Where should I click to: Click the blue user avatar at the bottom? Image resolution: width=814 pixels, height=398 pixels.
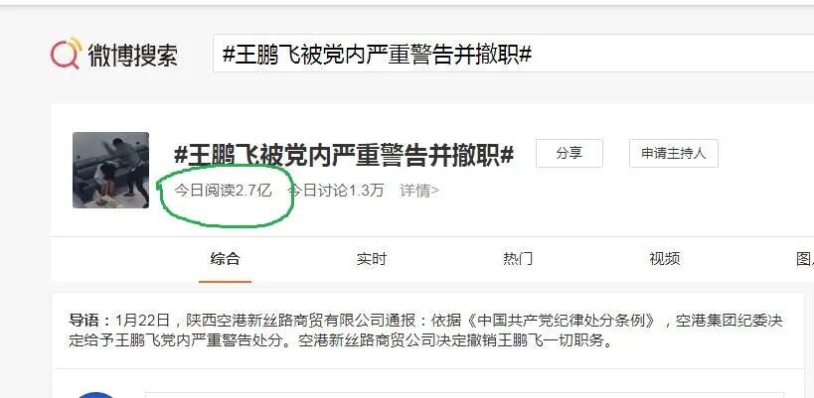coord(95,395)
